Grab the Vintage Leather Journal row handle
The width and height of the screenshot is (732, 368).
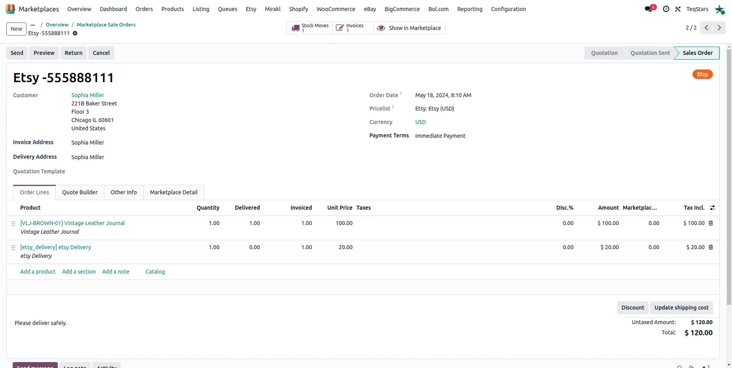tap(13, 224)
